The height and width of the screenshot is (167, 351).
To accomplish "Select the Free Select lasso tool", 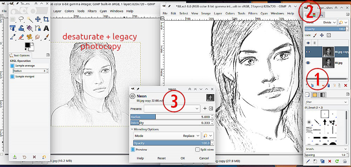I will pyautogui.click(x=21, y=20).
